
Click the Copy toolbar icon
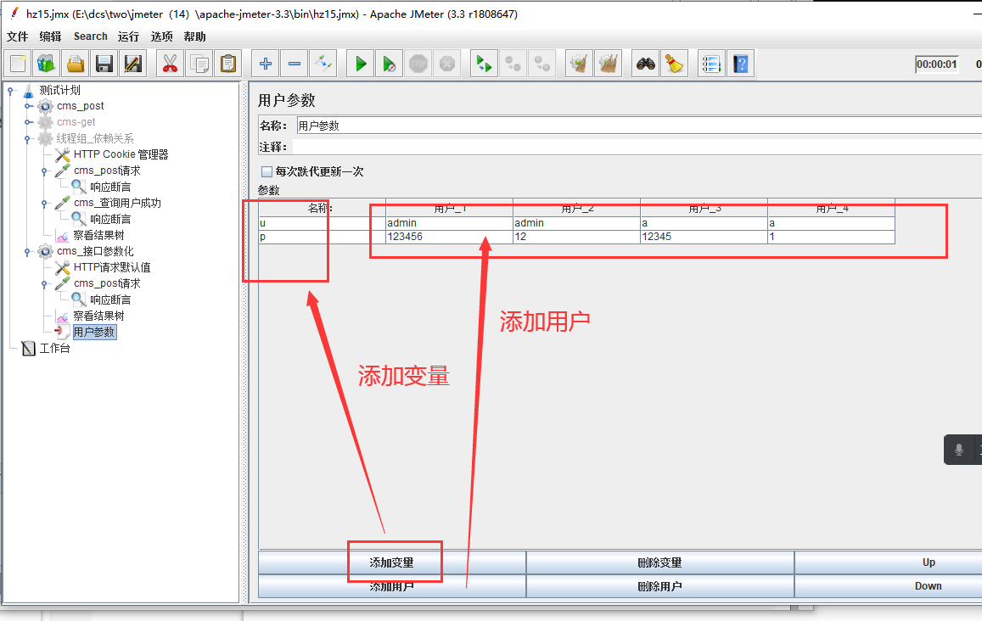click(x=199, y=64)
